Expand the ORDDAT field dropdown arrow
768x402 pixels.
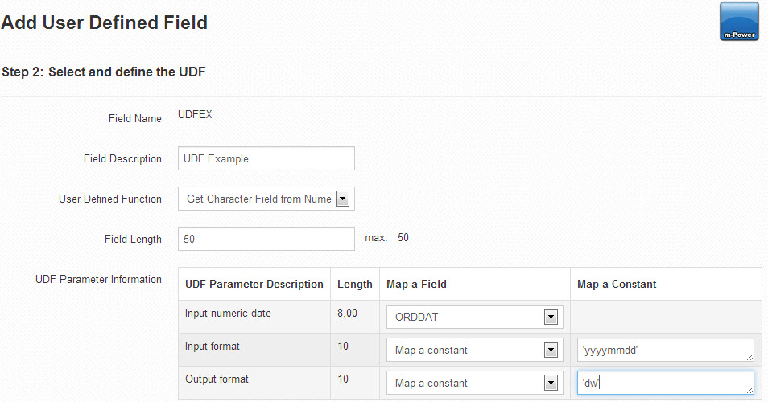(x=551, y=317)
